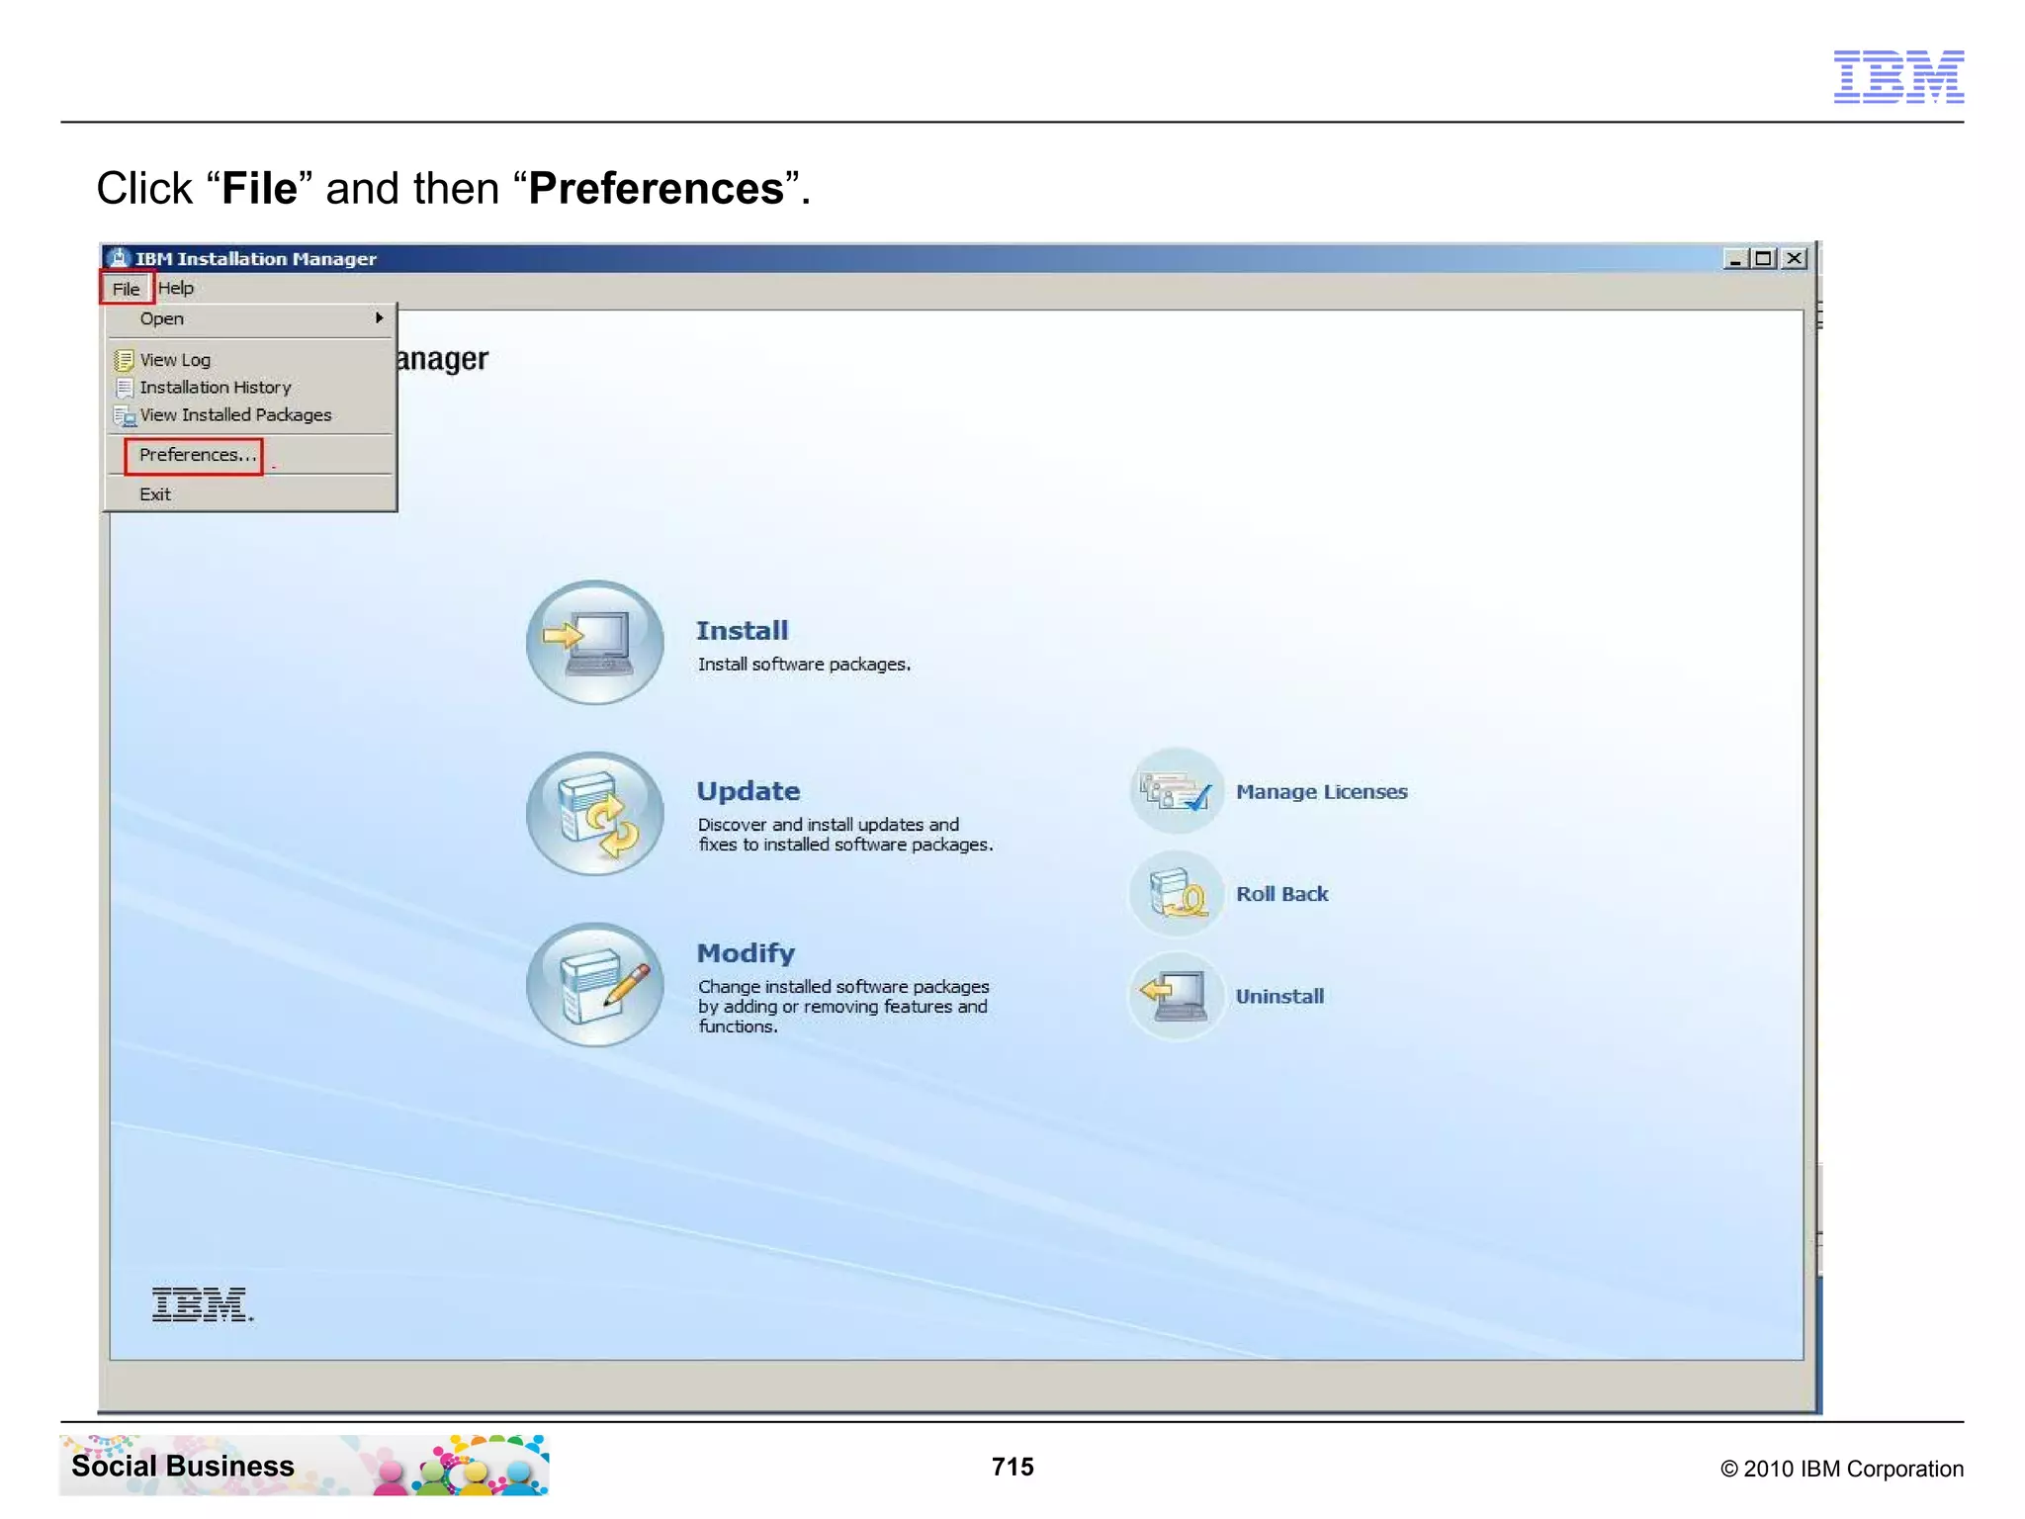This screenshot has height=1519, width=2025.
Task: Close the IBM Installation Manager window
Action: tap(1794, 259)
